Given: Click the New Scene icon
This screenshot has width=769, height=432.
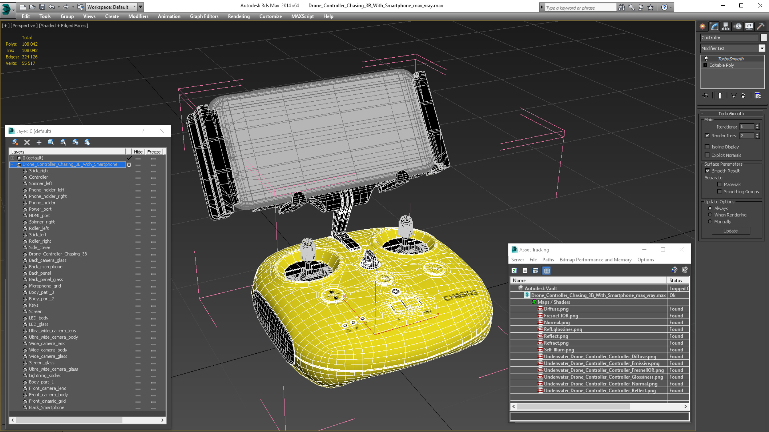Looking at the screenshot, I should tap(23, 7).
